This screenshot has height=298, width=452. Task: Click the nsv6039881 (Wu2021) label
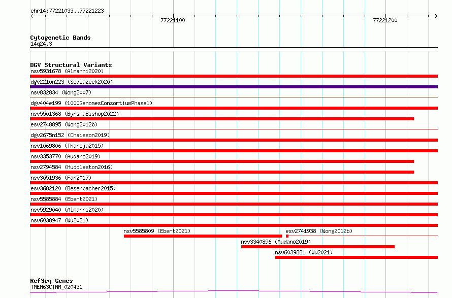point(304,252)
